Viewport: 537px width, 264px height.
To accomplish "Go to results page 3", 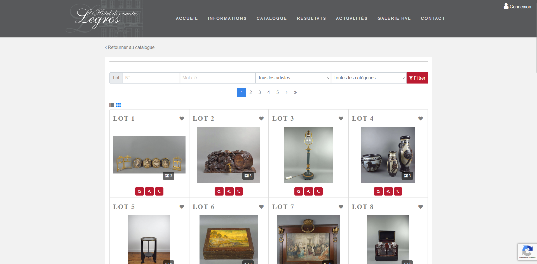I will pyautogui.click(x=260, y=92).
